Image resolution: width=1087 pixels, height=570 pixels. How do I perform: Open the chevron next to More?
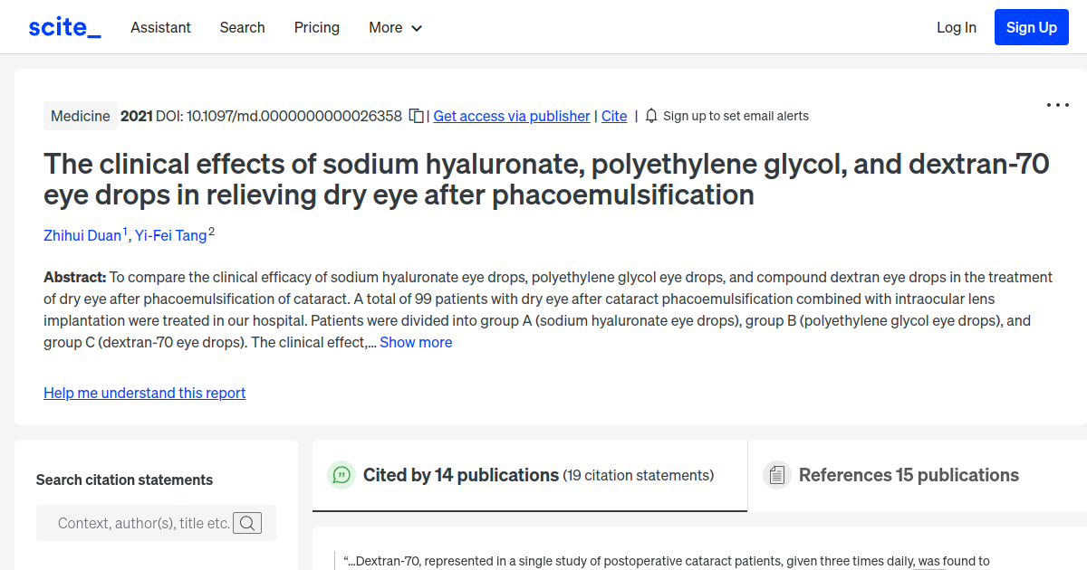coord(417,28)
